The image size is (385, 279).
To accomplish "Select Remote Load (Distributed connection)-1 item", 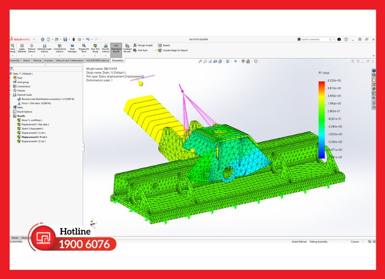I will coord(46,99).
